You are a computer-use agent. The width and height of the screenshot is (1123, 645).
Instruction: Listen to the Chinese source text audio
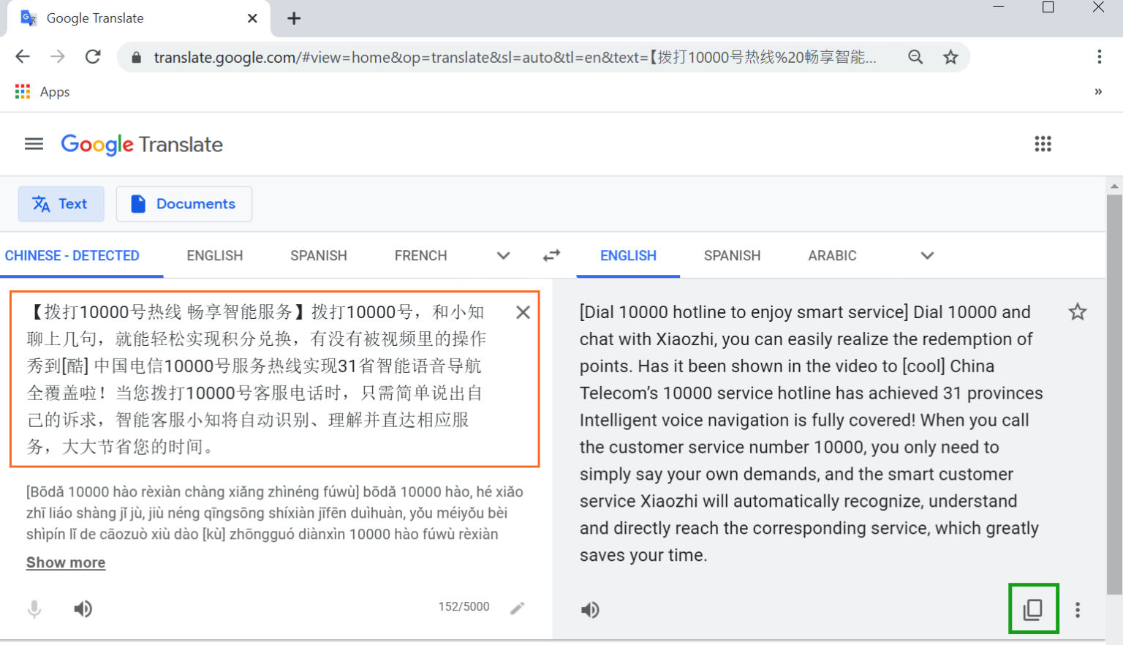(83, 608)
